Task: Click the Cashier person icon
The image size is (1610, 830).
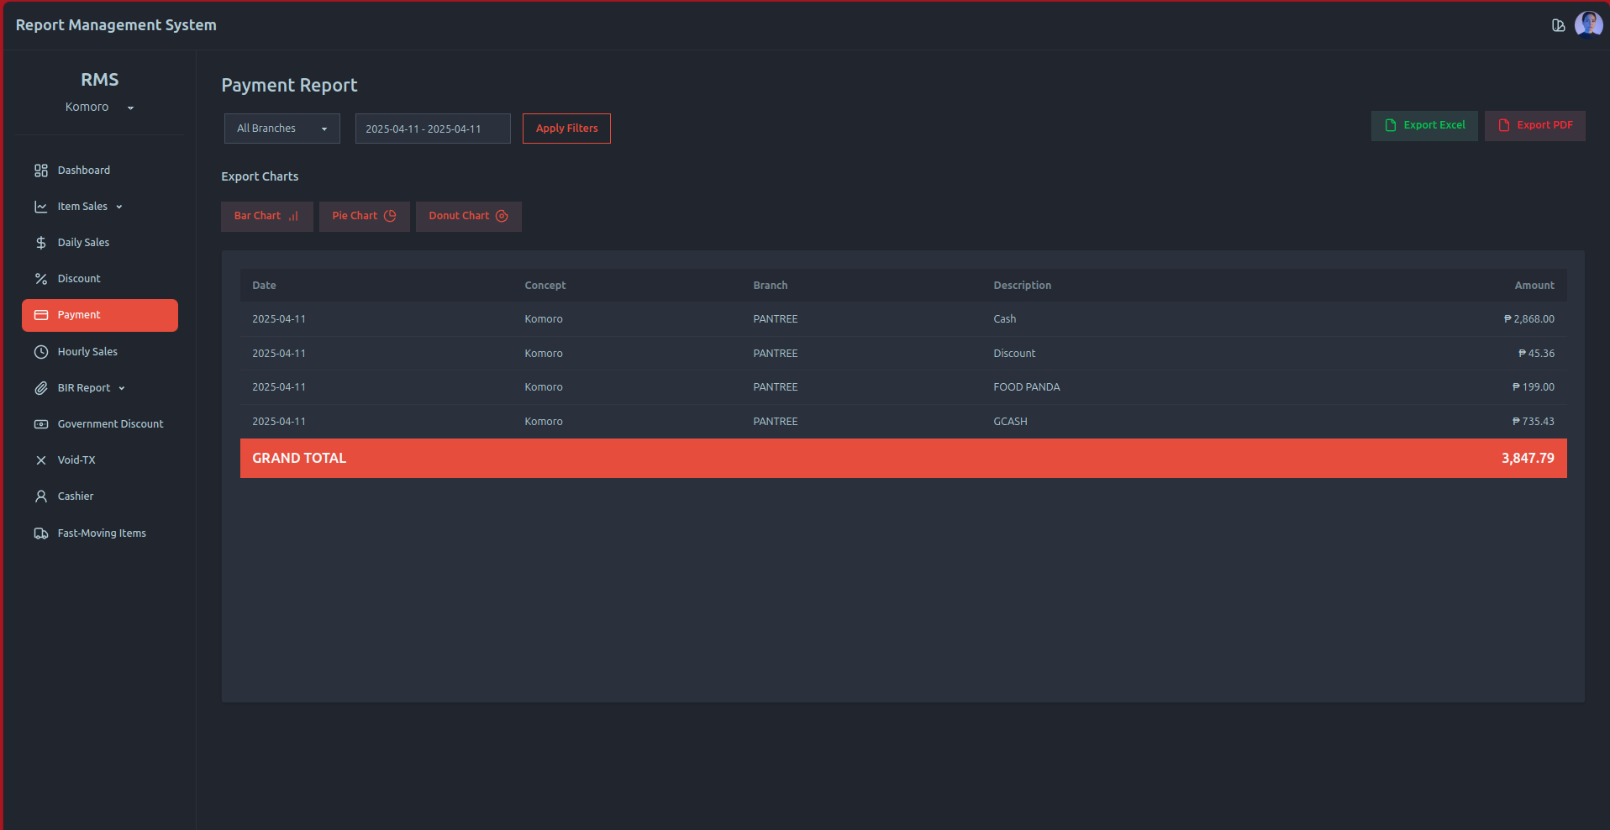Action: [40, 496]
